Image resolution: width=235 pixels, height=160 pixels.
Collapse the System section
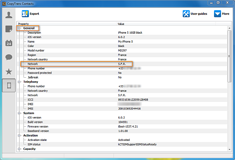coord(19,113)
